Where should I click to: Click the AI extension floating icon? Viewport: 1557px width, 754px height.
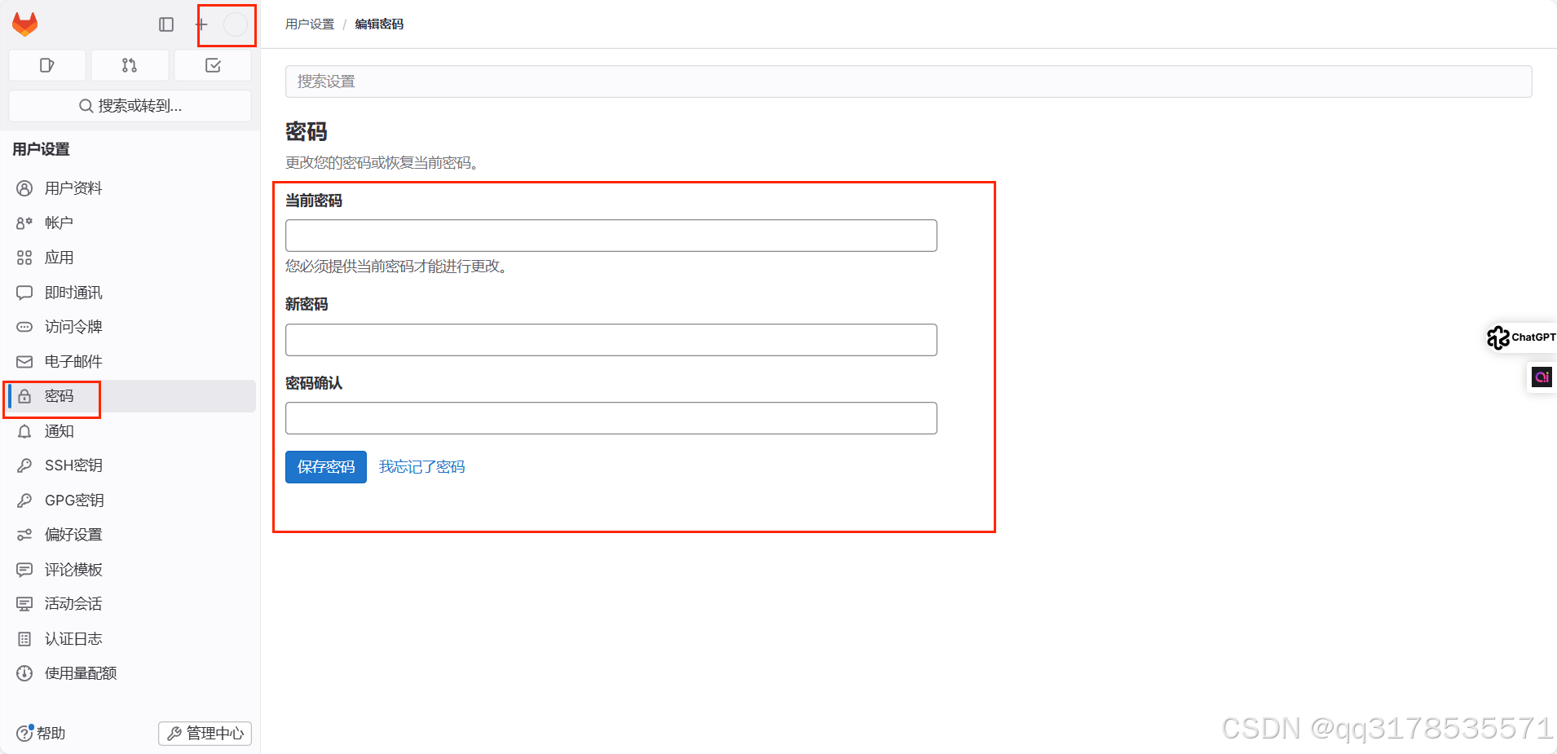click(x=1542, y=377)
